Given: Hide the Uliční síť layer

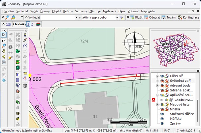Looking at the screenshot, I should coord(162,76).
